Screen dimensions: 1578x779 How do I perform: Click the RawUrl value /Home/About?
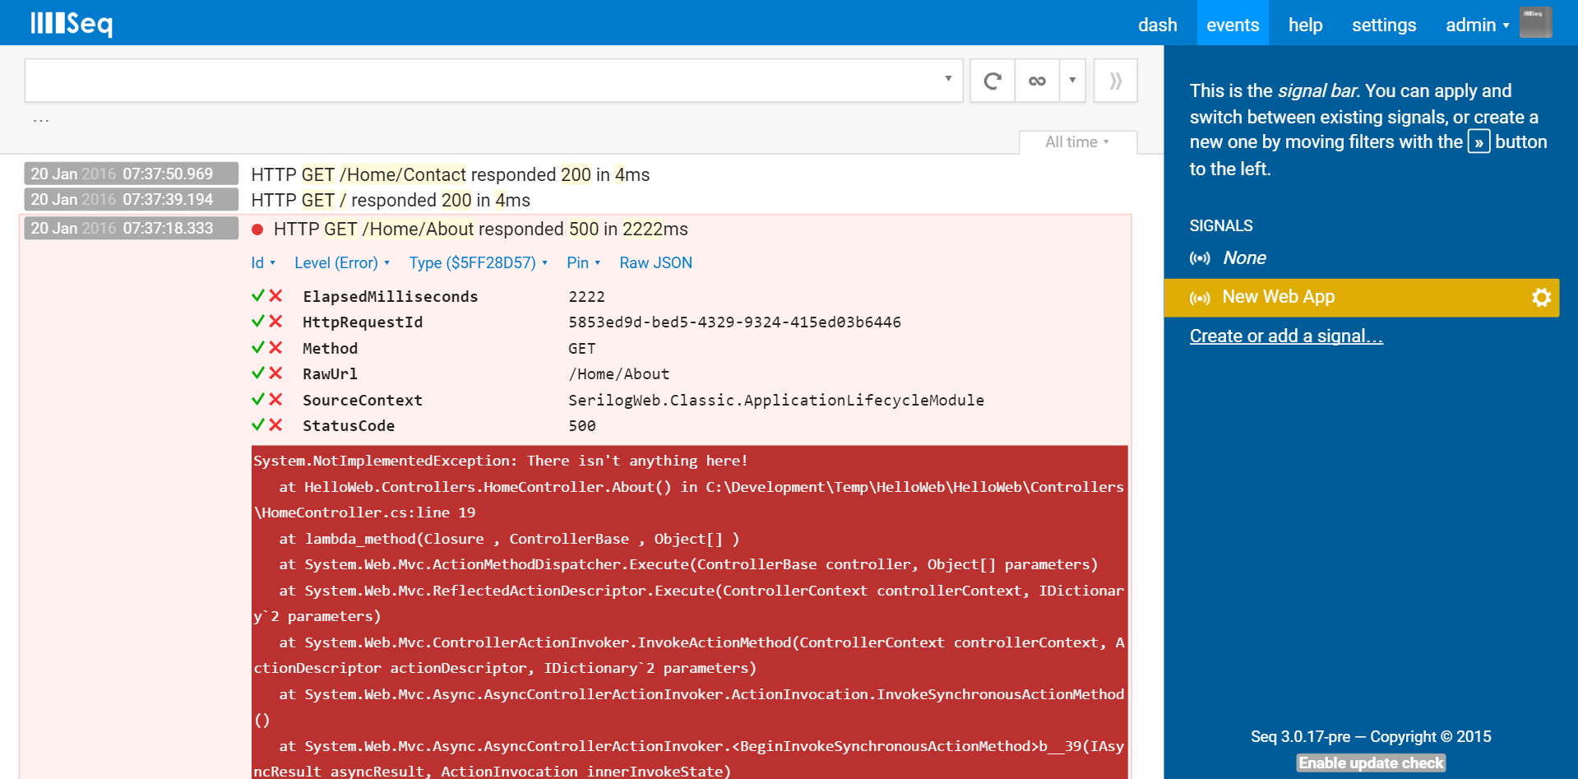619,373
